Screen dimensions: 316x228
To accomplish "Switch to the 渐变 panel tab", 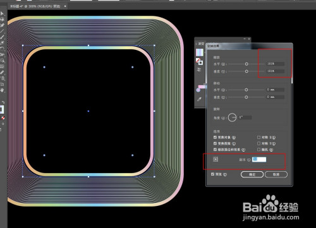I will (x=201, y=44).
